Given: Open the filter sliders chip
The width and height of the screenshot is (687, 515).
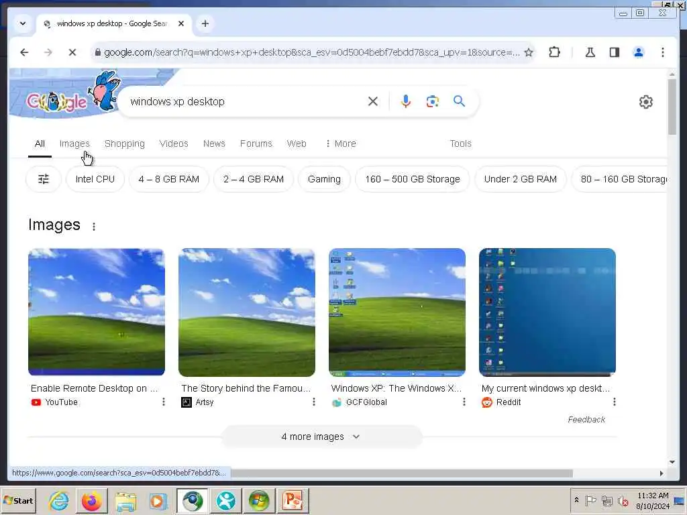Looking at the screenshot, I should [44, 179].
